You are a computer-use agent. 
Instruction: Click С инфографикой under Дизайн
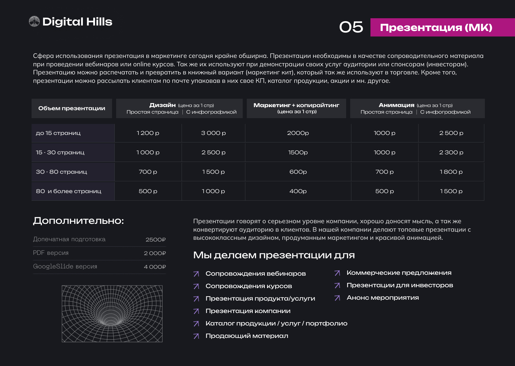pyautogui.click(x=211, y=112)
